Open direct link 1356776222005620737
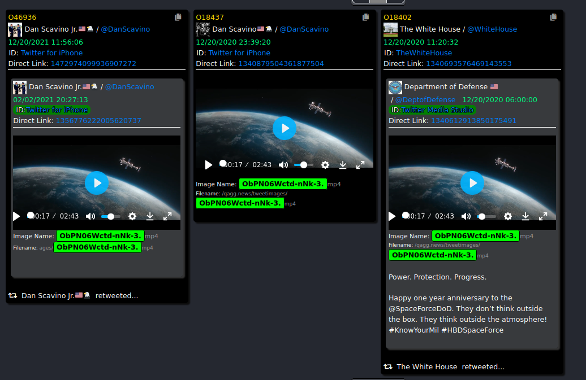The height and width of the screenshot is (380, 586). coord(98,121)
